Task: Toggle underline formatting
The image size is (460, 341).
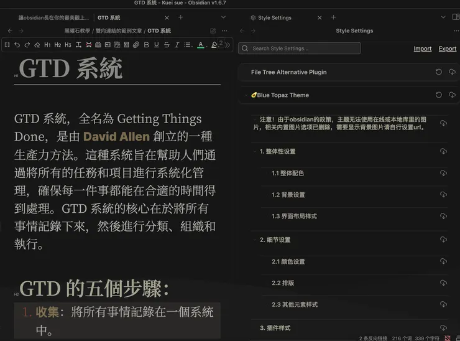Action: point(157,45)
